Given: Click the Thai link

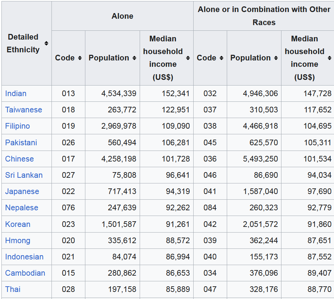Looking at the screenshot, I should tap(13, 289).
